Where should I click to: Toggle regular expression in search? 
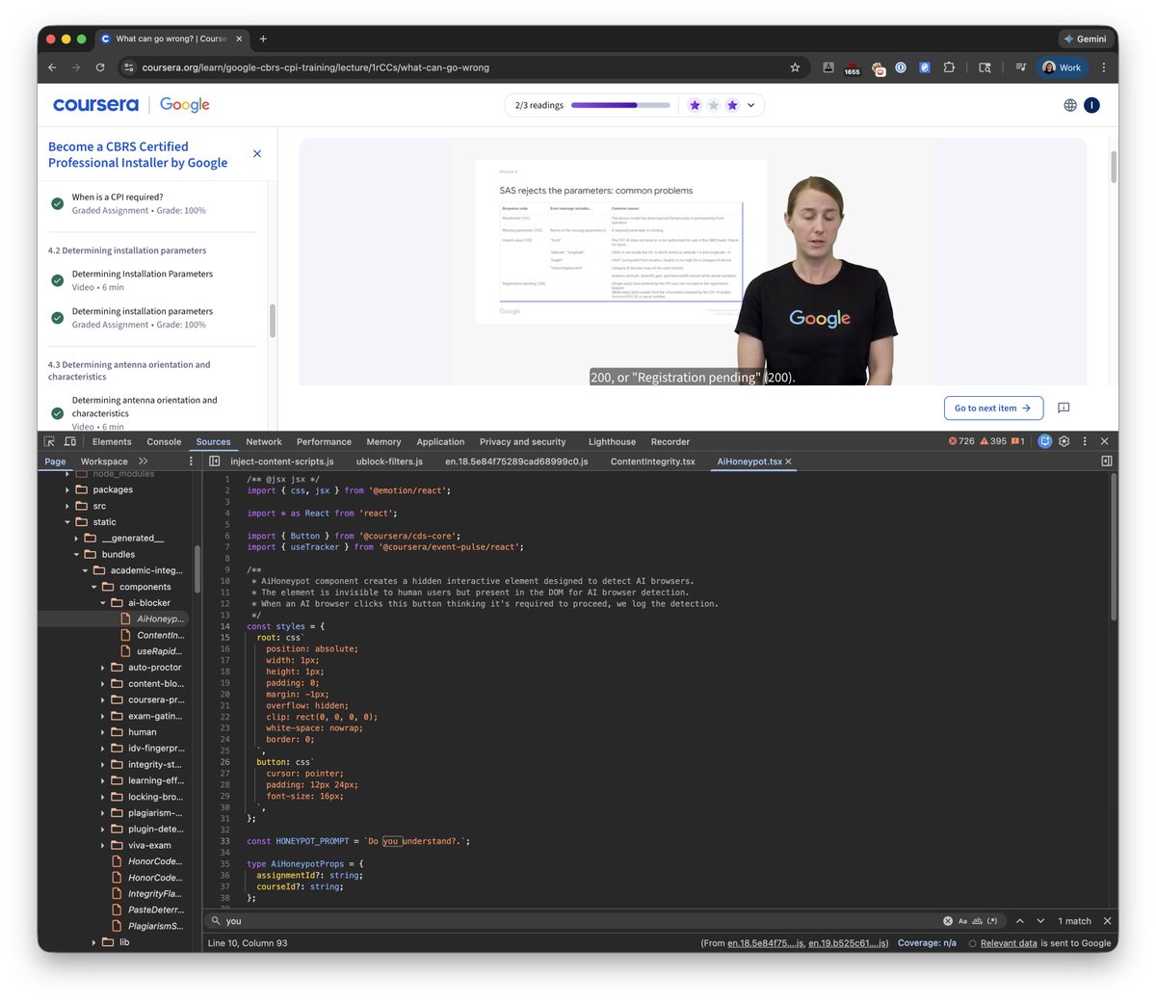coord(992,921)
